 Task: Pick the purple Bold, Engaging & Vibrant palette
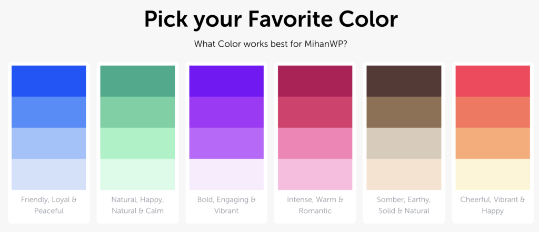226,143
